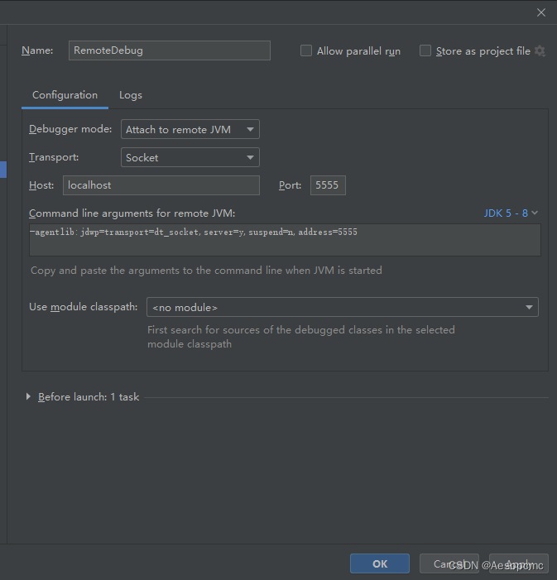The image size is (557, 580).
Task: Click the Port field showing 5555
Action: [x=328, y=185]
